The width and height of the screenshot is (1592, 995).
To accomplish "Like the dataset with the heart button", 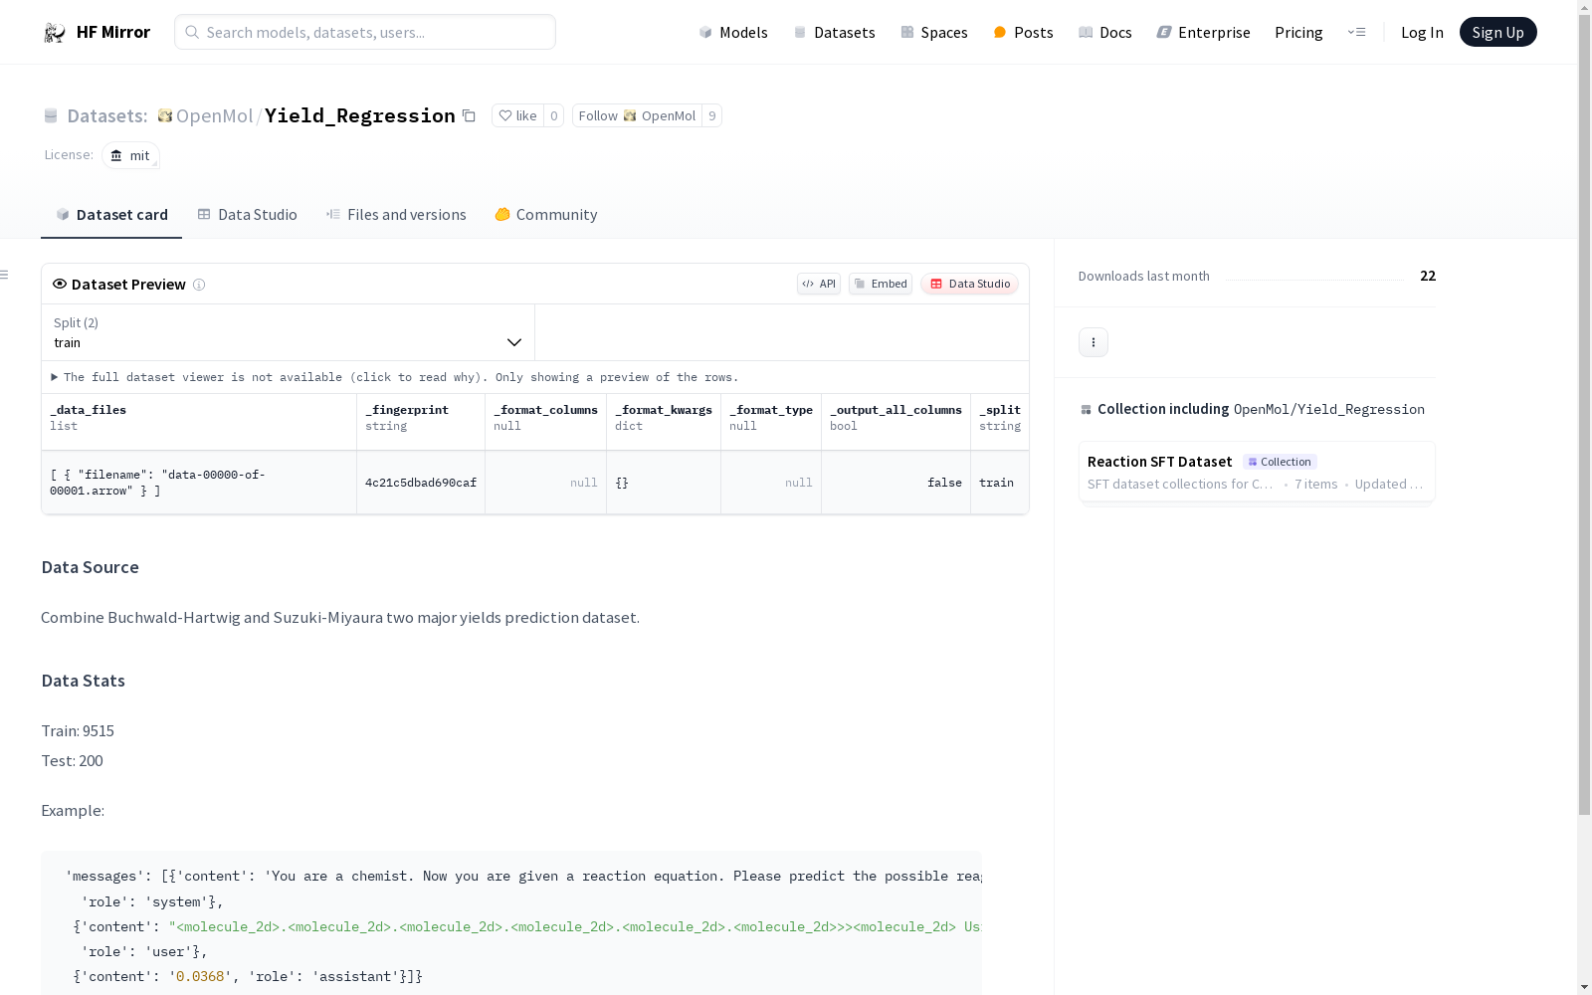I will pos(517,115).
